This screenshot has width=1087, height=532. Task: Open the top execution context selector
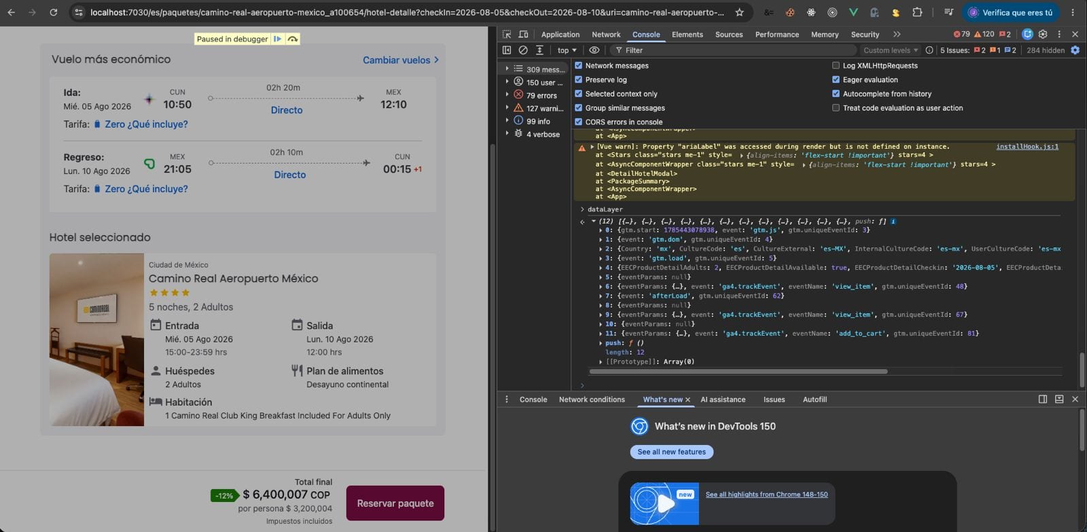click(567, 50)
